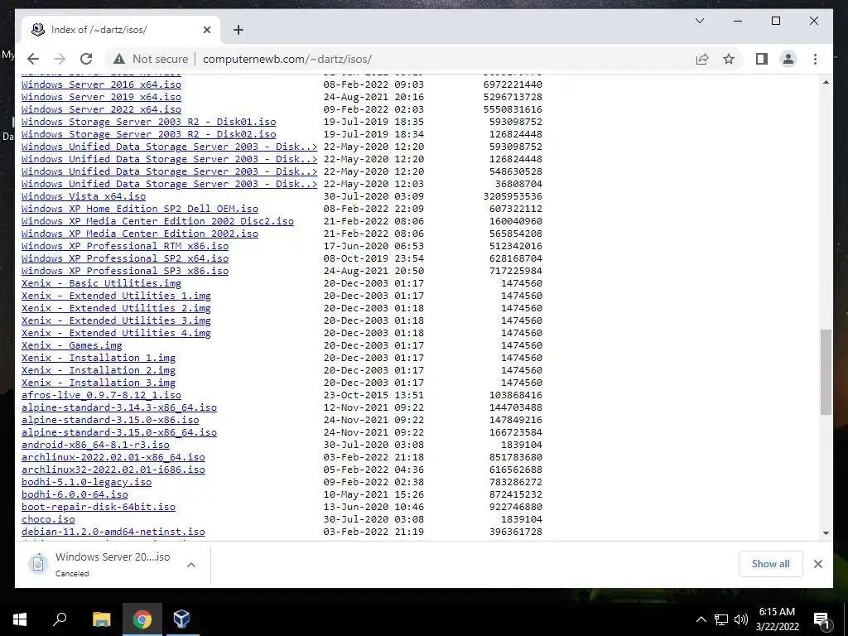
Task: Download bodhi-5.1.0-legacy.iso
Action: click(86, 483)
